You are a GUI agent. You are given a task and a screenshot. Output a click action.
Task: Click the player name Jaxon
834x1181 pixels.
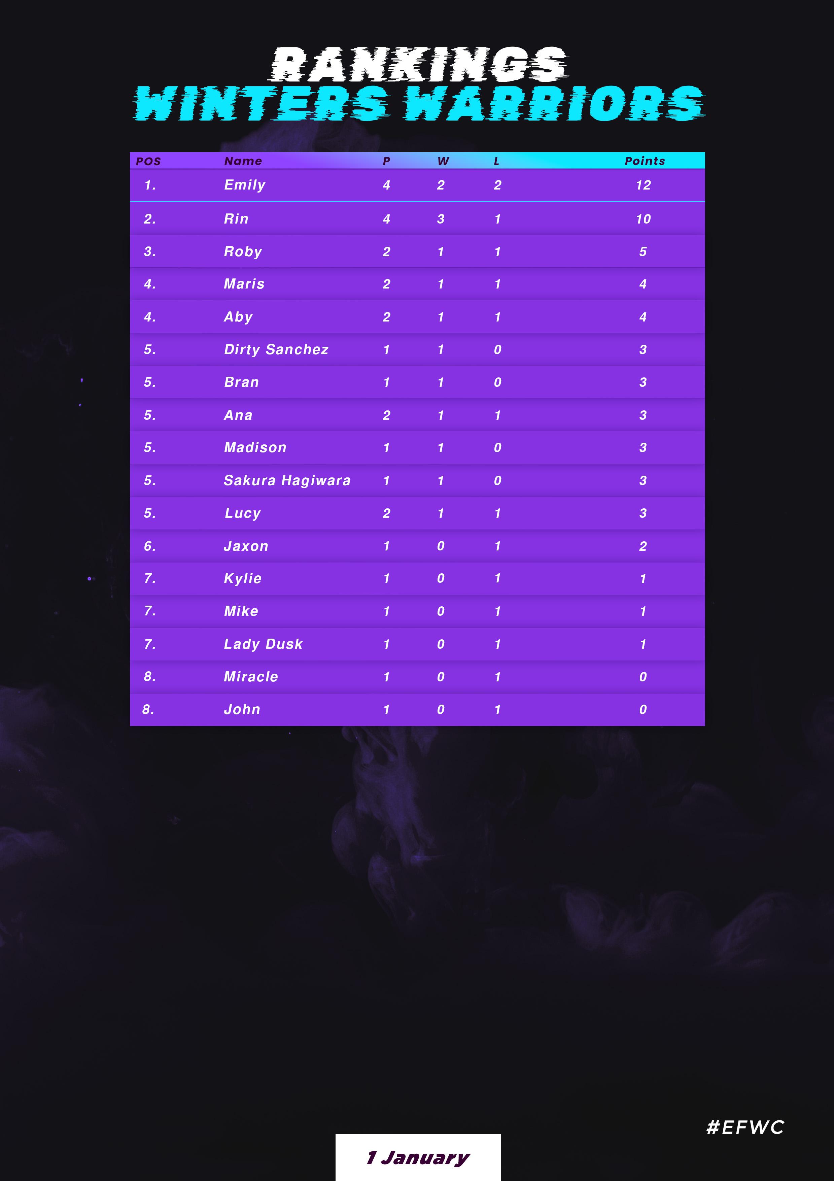click(246, 546)
